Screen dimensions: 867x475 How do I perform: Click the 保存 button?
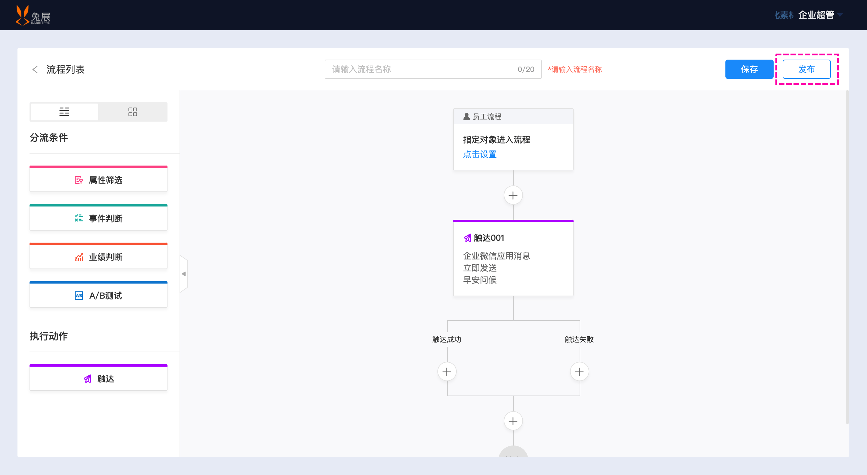pyautogui.click(x=749, y=69)
